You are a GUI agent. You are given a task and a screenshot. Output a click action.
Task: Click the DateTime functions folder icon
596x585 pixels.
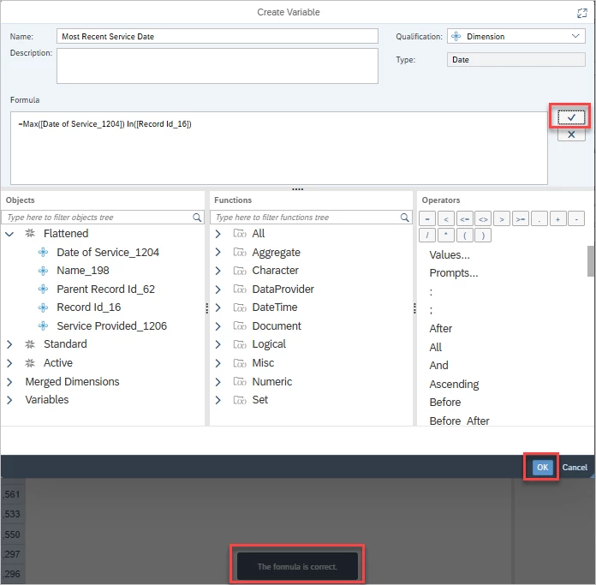240,307
